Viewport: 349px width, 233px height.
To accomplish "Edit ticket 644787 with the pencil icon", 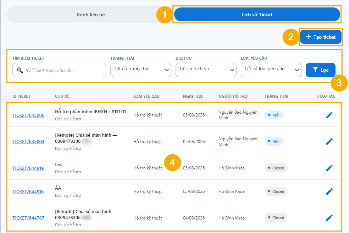I will point(329,218).
